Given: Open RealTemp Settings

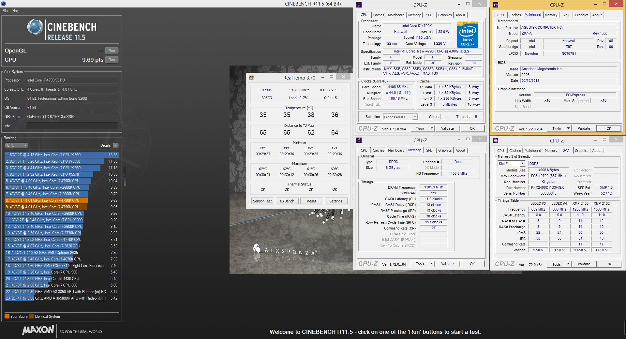Looking at the screenshot, I should pos(336,201).
